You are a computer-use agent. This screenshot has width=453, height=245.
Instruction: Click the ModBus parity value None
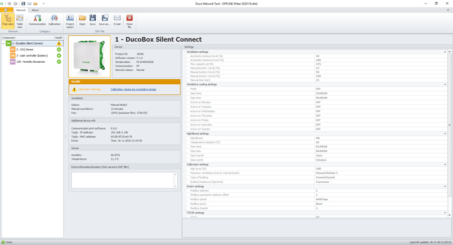(x=319, y=204)
